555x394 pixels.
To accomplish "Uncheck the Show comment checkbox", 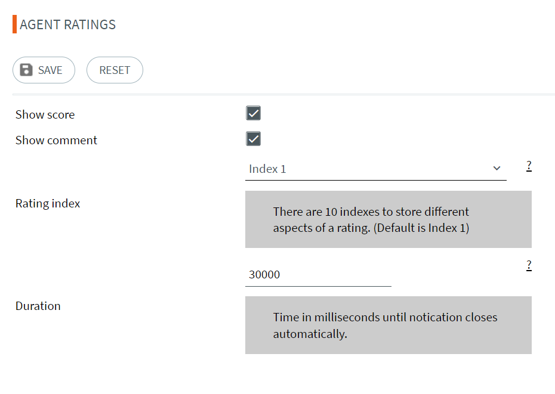I will [x=253, y=139].
